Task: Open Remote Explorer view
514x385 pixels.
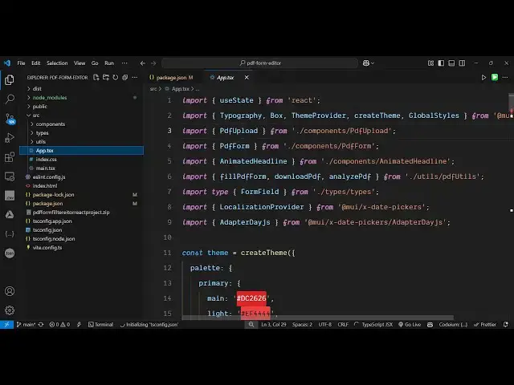Action: click(x=10, y=176)
